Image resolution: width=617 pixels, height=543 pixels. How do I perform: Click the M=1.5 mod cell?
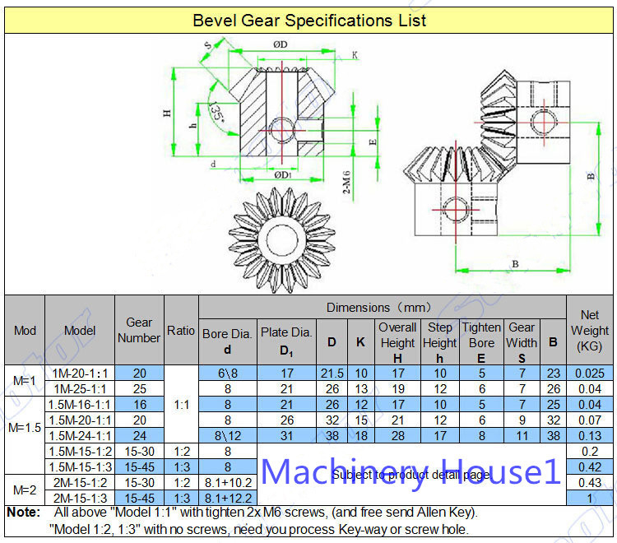[x=25, y=427]
